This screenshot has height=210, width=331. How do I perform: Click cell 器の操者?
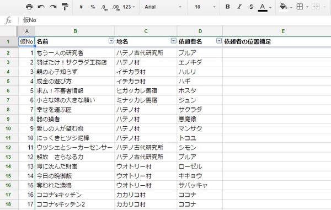pos(75,119)
